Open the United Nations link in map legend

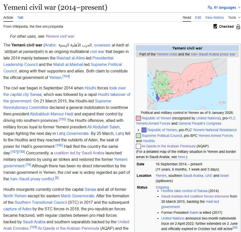pos(208,118)
